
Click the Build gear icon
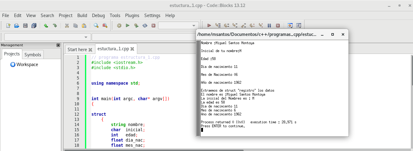119,26
